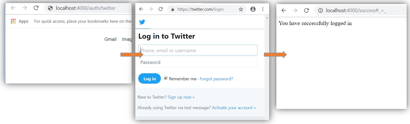Bookmark twitter login page with star icon

[241, 9]
